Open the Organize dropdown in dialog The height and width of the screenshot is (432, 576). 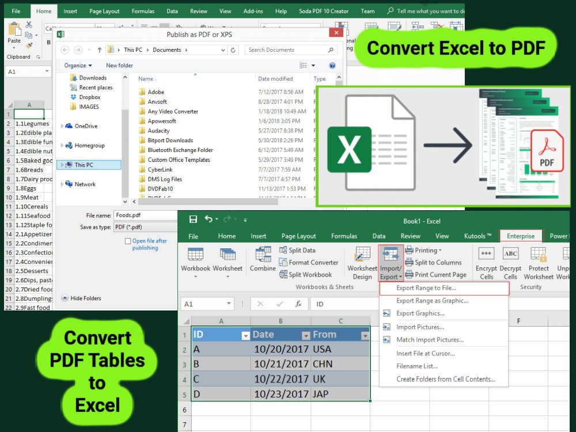tap(78, 66)
